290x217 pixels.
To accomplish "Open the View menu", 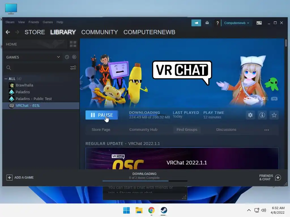I will click(22, 22).
